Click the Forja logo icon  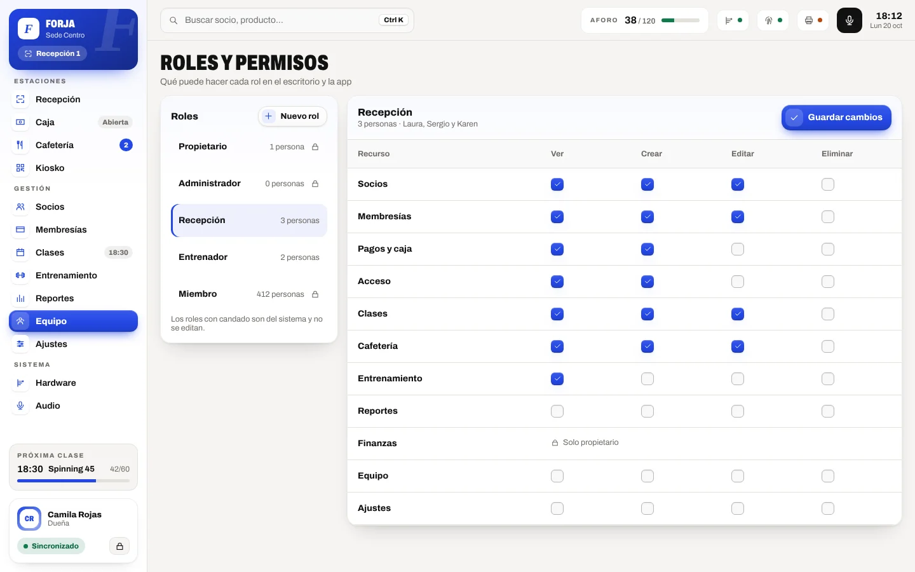coord(29,29)
